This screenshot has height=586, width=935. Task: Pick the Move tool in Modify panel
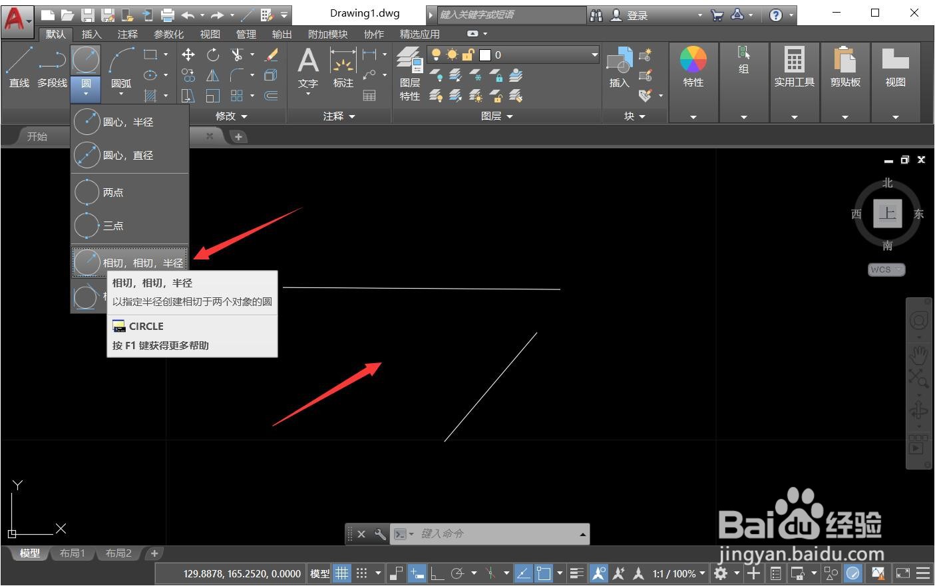(x=188, y=55)
